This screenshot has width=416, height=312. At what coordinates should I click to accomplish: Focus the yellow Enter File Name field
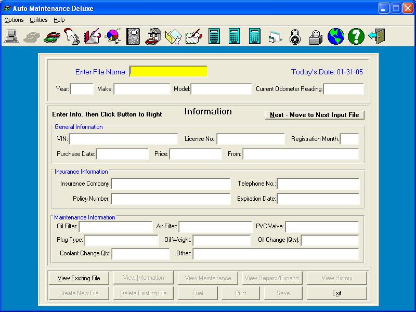pos(168,72)
